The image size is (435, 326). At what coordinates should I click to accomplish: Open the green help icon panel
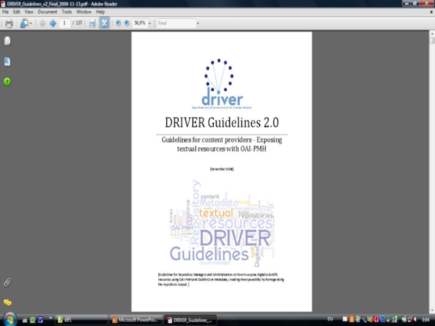pyautogui.click(x=8, y=82)
